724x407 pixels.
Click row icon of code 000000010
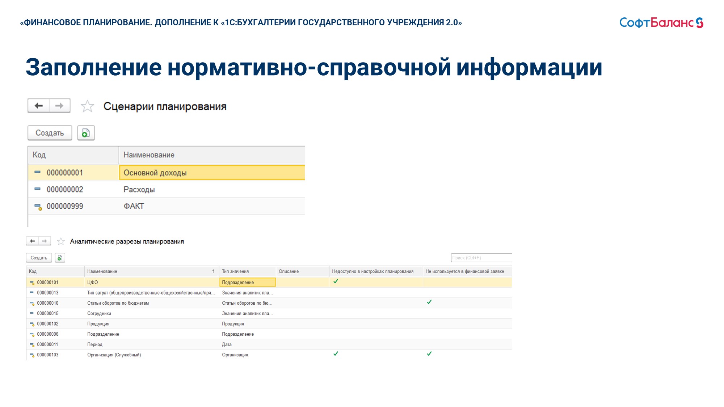(32, 304)
